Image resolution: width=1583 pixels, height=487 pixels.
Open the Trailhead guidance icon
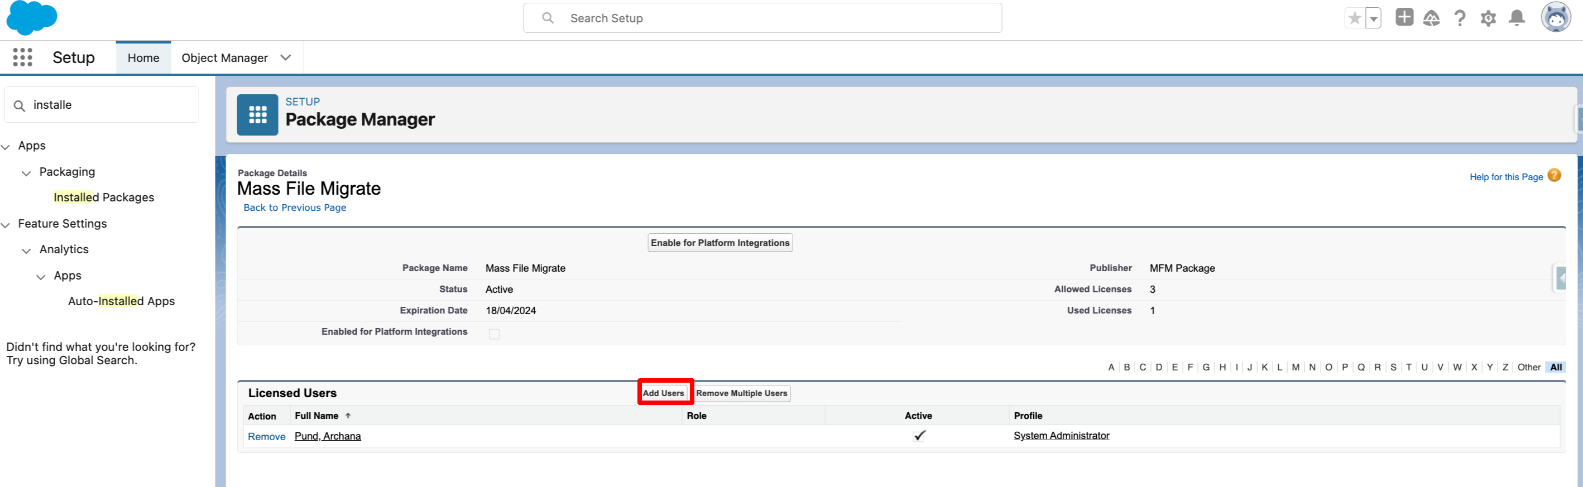point(1431,18)
